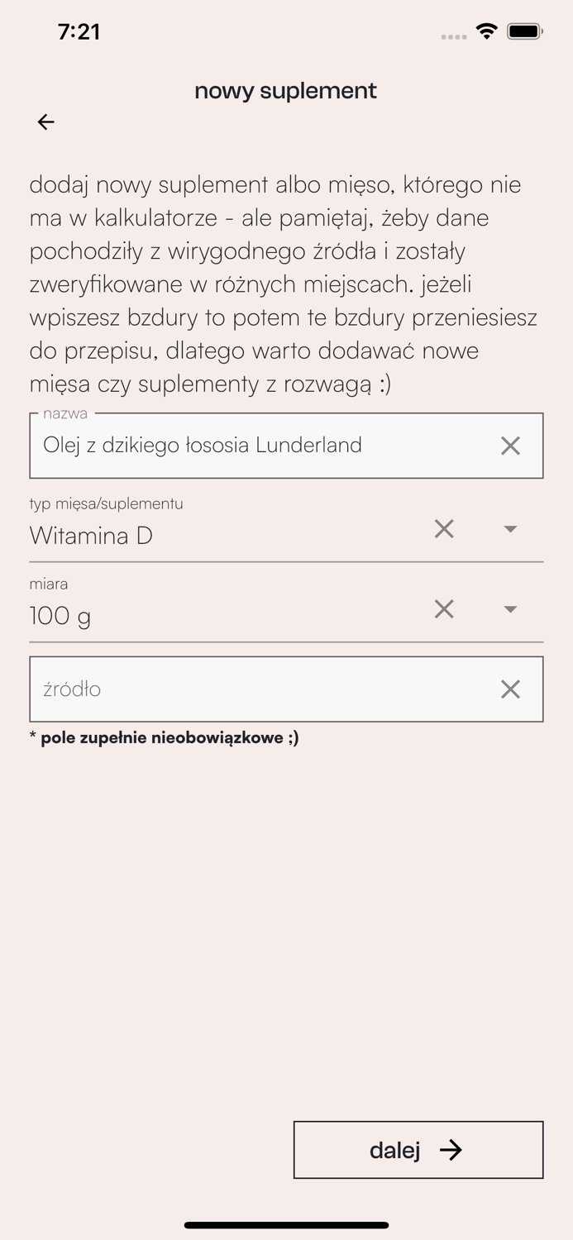573x1240 pixels.
Task: Focus the źródło input field
Action: (248, 689)
